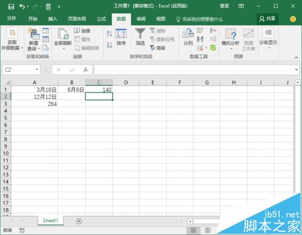Click the Ribbon Display Options icon in title bar
The height and width of the screenshot is (235, 302).
[x=241, y=6]
